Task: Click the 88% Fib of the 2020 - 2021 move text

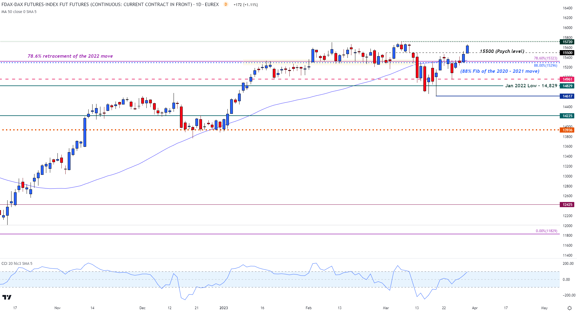Action: coord(500,71)
